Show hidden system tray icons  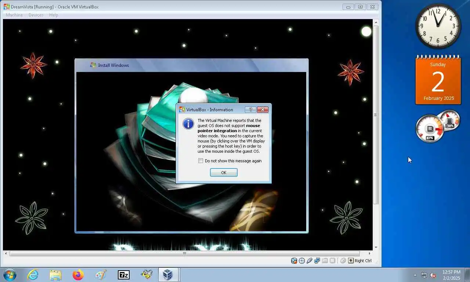pos(415,275)
